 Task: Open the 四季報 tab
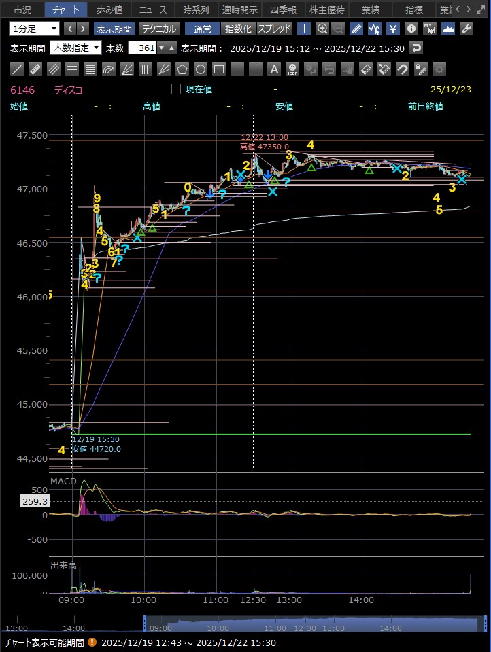(x=282, y=10)
